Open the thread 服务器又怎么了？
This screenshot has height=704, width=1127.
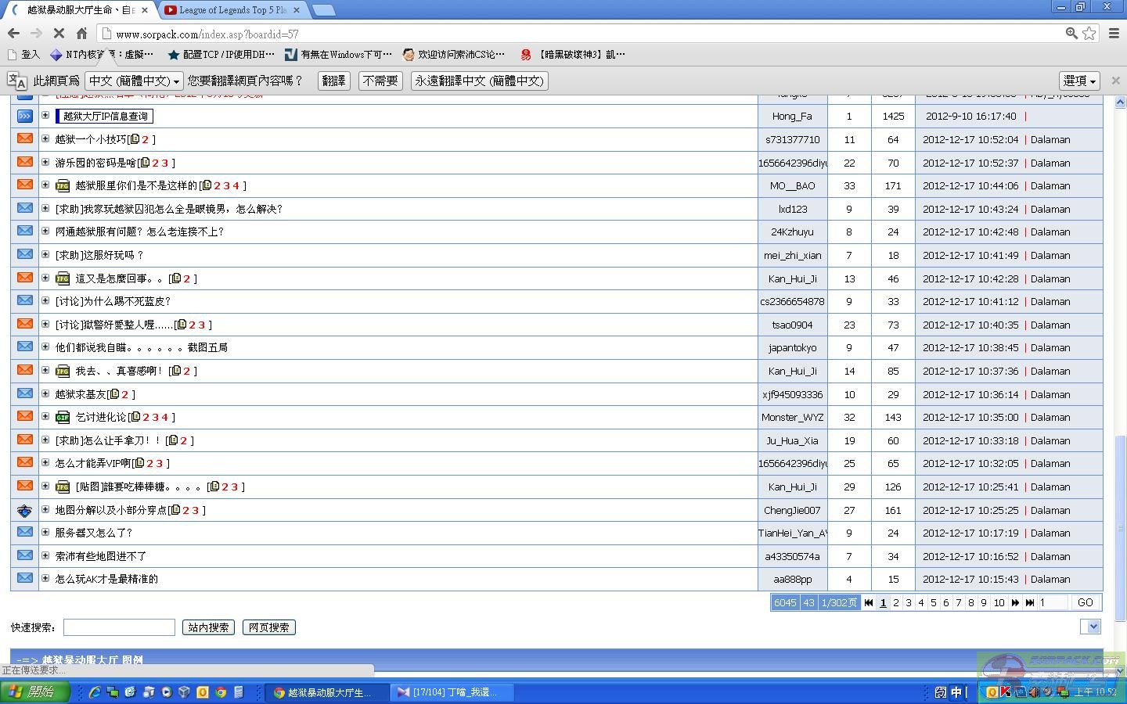94,533
